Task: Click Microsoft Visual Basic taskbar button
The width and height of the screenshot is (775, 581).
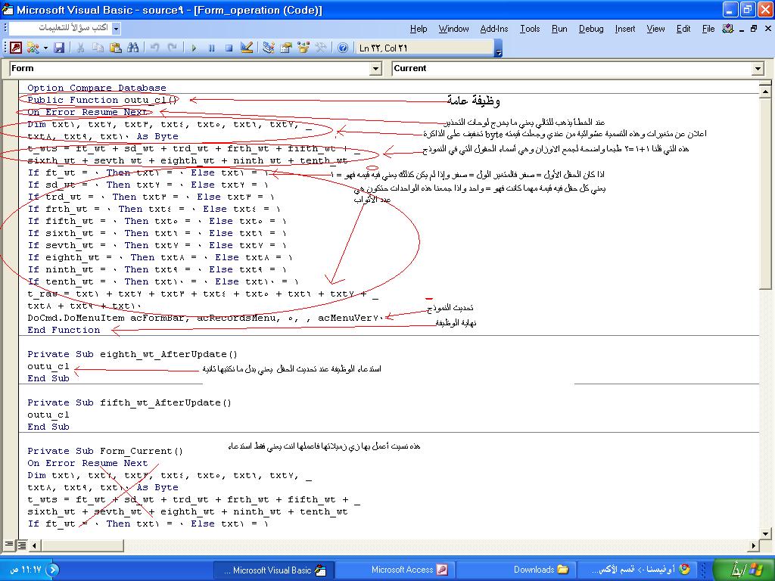Action: pos(273,570)
